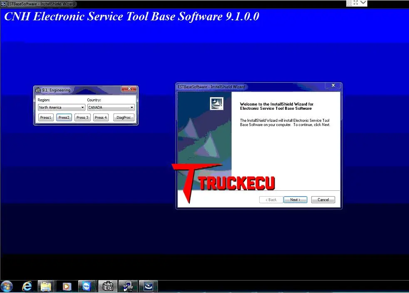Viewport: 409px width, 293px height.
Task: Click the Country label text
Action: point(94,100)
